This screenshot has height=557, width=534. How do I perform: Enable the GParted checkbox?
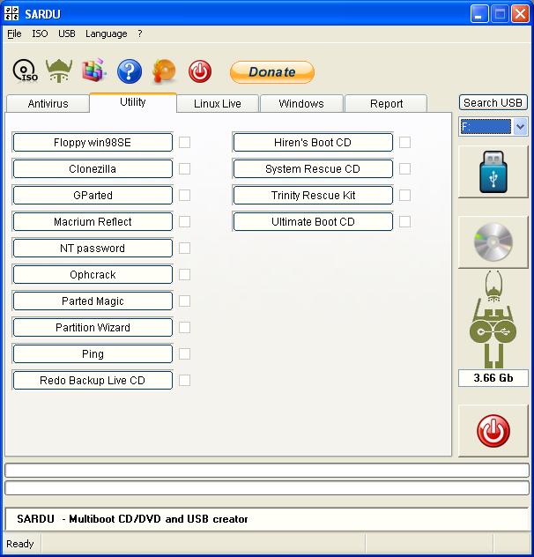[x=184, y=195]
